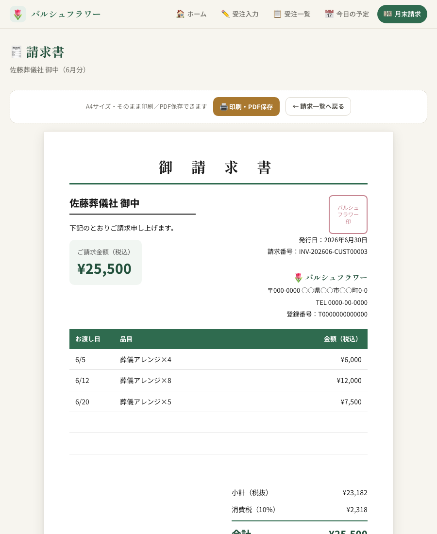Click the バルシュフラワー印 stamp seal
This screenshot has width=437, height=534.
click(348, 215)
